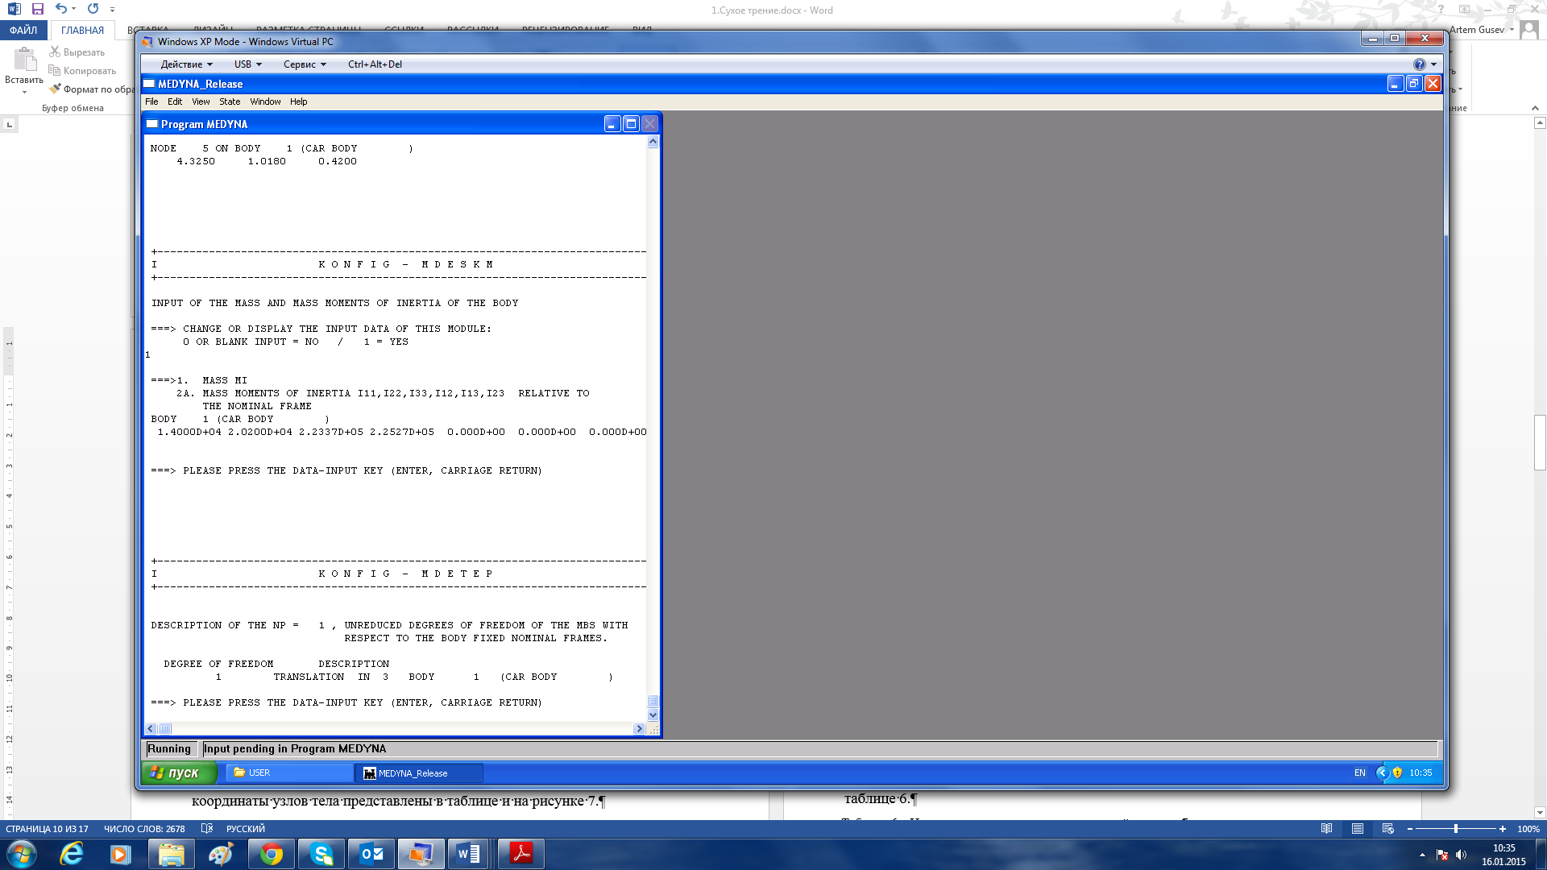
Task: Open Skype from Windows taskbar
Action: pos(321,854)
